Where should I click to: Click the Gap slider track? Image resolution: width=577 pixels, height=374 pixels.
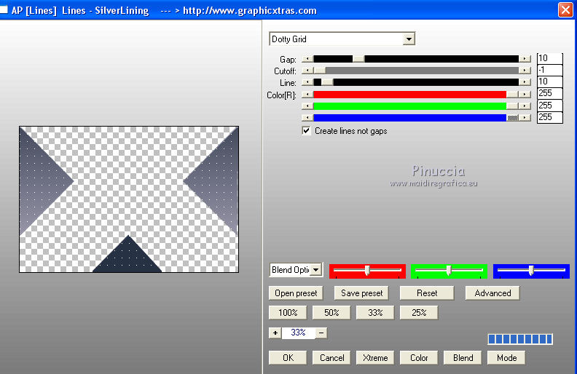coord(416,59)
